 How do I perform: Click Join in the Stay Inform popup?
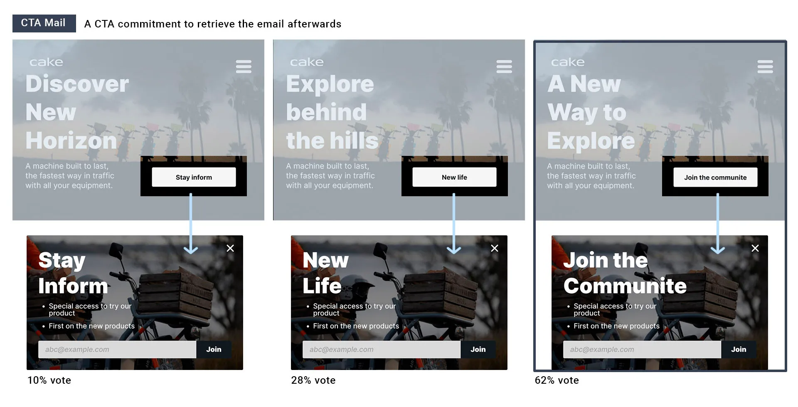(214, 350)
